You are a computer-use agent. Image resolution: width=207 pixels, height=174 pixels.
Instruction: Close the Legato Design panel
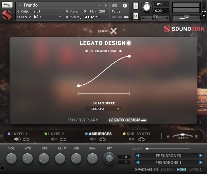(113, 31)
